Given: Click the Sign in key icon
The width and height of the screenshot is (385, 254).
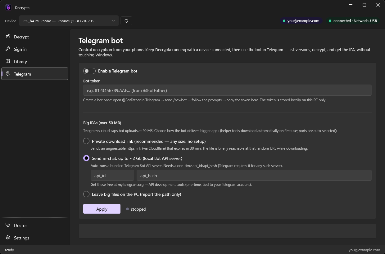Looking at the screenshot, I should (x=8, y=49).
